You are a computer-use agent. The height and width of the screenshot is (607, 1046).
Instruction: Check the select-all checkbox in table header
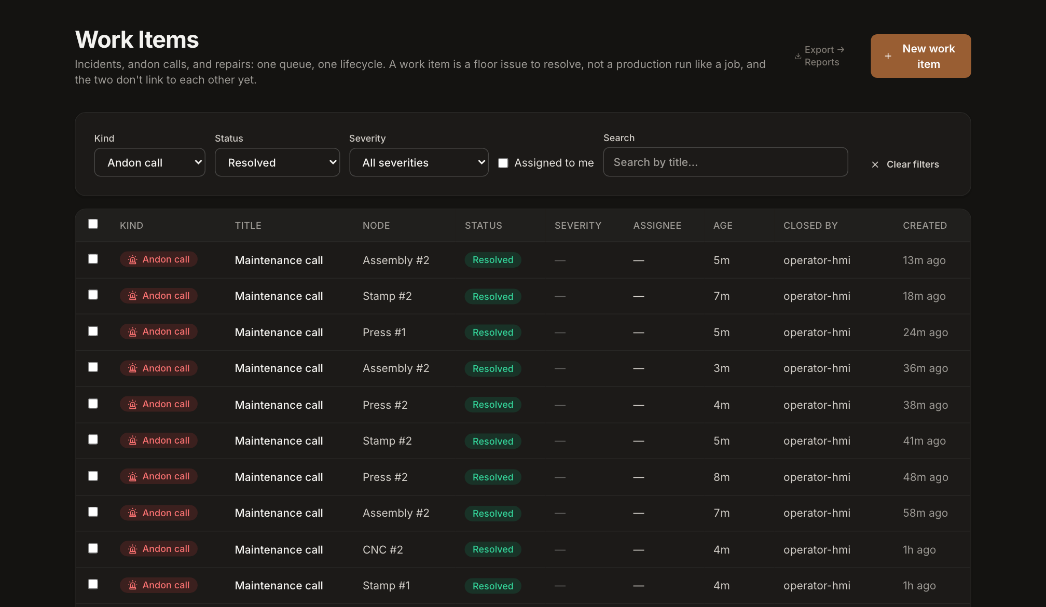click(93, 224)
